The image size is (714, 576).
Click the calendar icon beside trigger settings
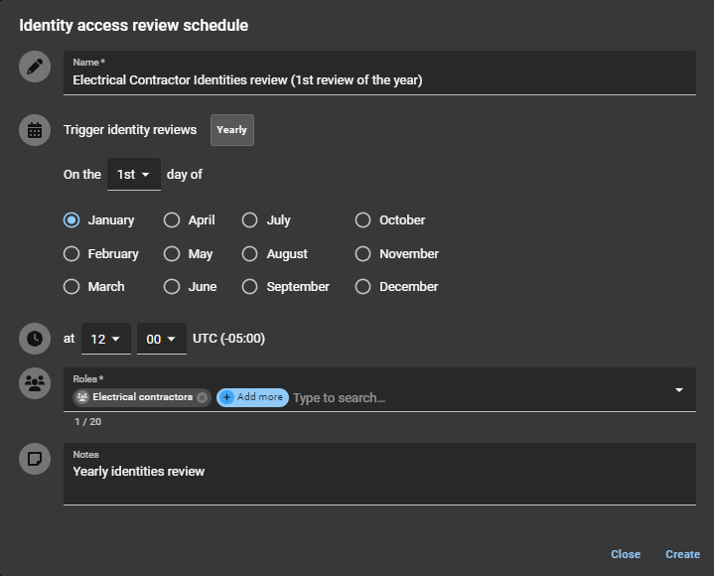tap(35, 130)
